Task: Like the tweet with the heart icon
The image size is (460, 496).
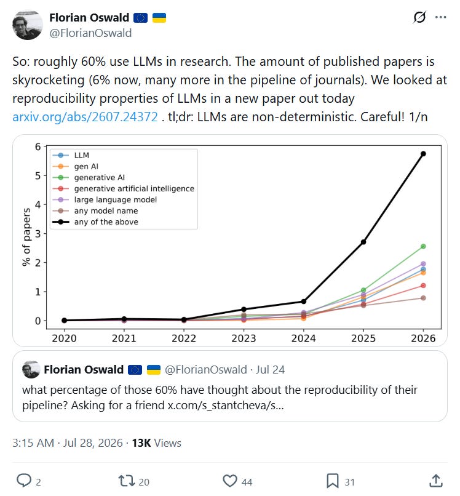Action: pos(230,481)
